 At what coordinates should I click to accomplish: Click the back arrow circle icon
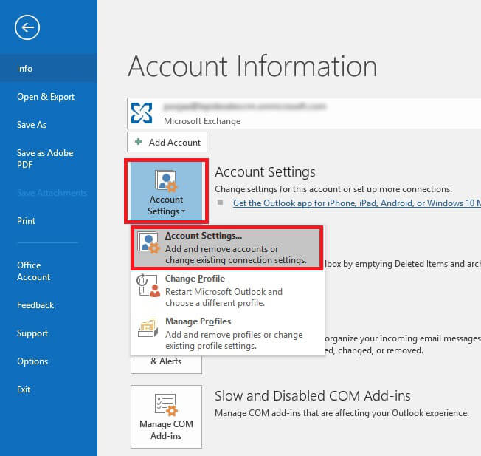click(27, 28)
